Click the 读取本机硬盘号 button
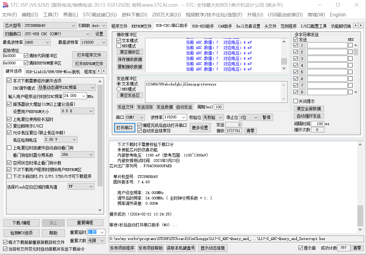Viewport: 366px width, 255px height. 181,248
